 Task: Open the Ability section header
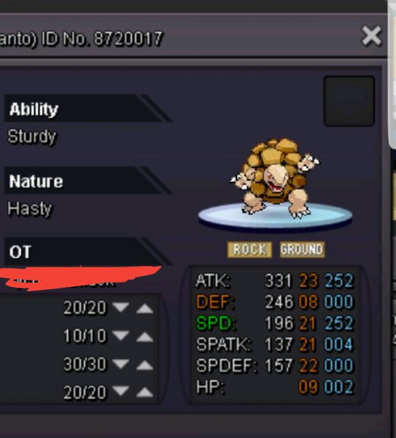84,109
